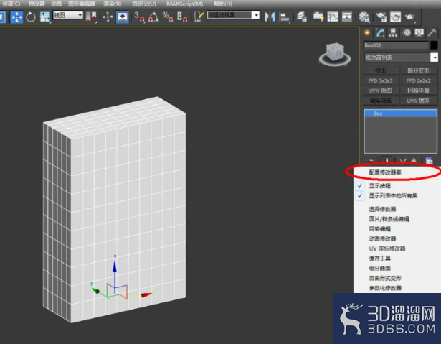
Task: Open the 修改器 menu
Action: pyautogui.click(x=37, y=4)
